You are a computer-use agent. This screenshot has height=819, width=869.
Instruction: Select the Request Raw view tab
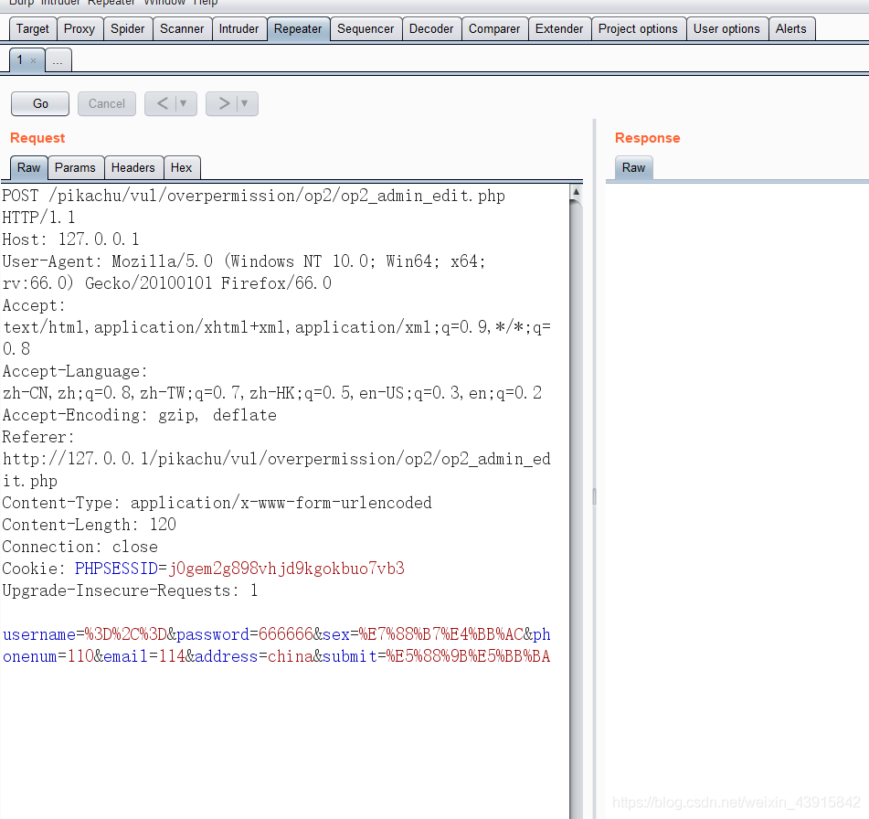[x=29, y=168]
